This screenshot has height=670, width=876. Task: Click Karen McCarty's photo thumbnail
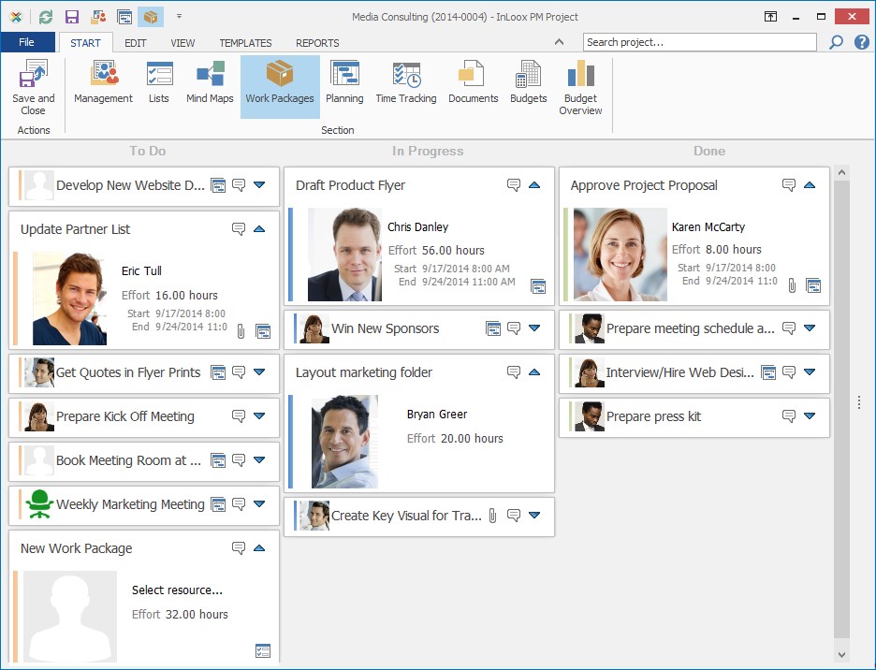[x=620, y=255]
